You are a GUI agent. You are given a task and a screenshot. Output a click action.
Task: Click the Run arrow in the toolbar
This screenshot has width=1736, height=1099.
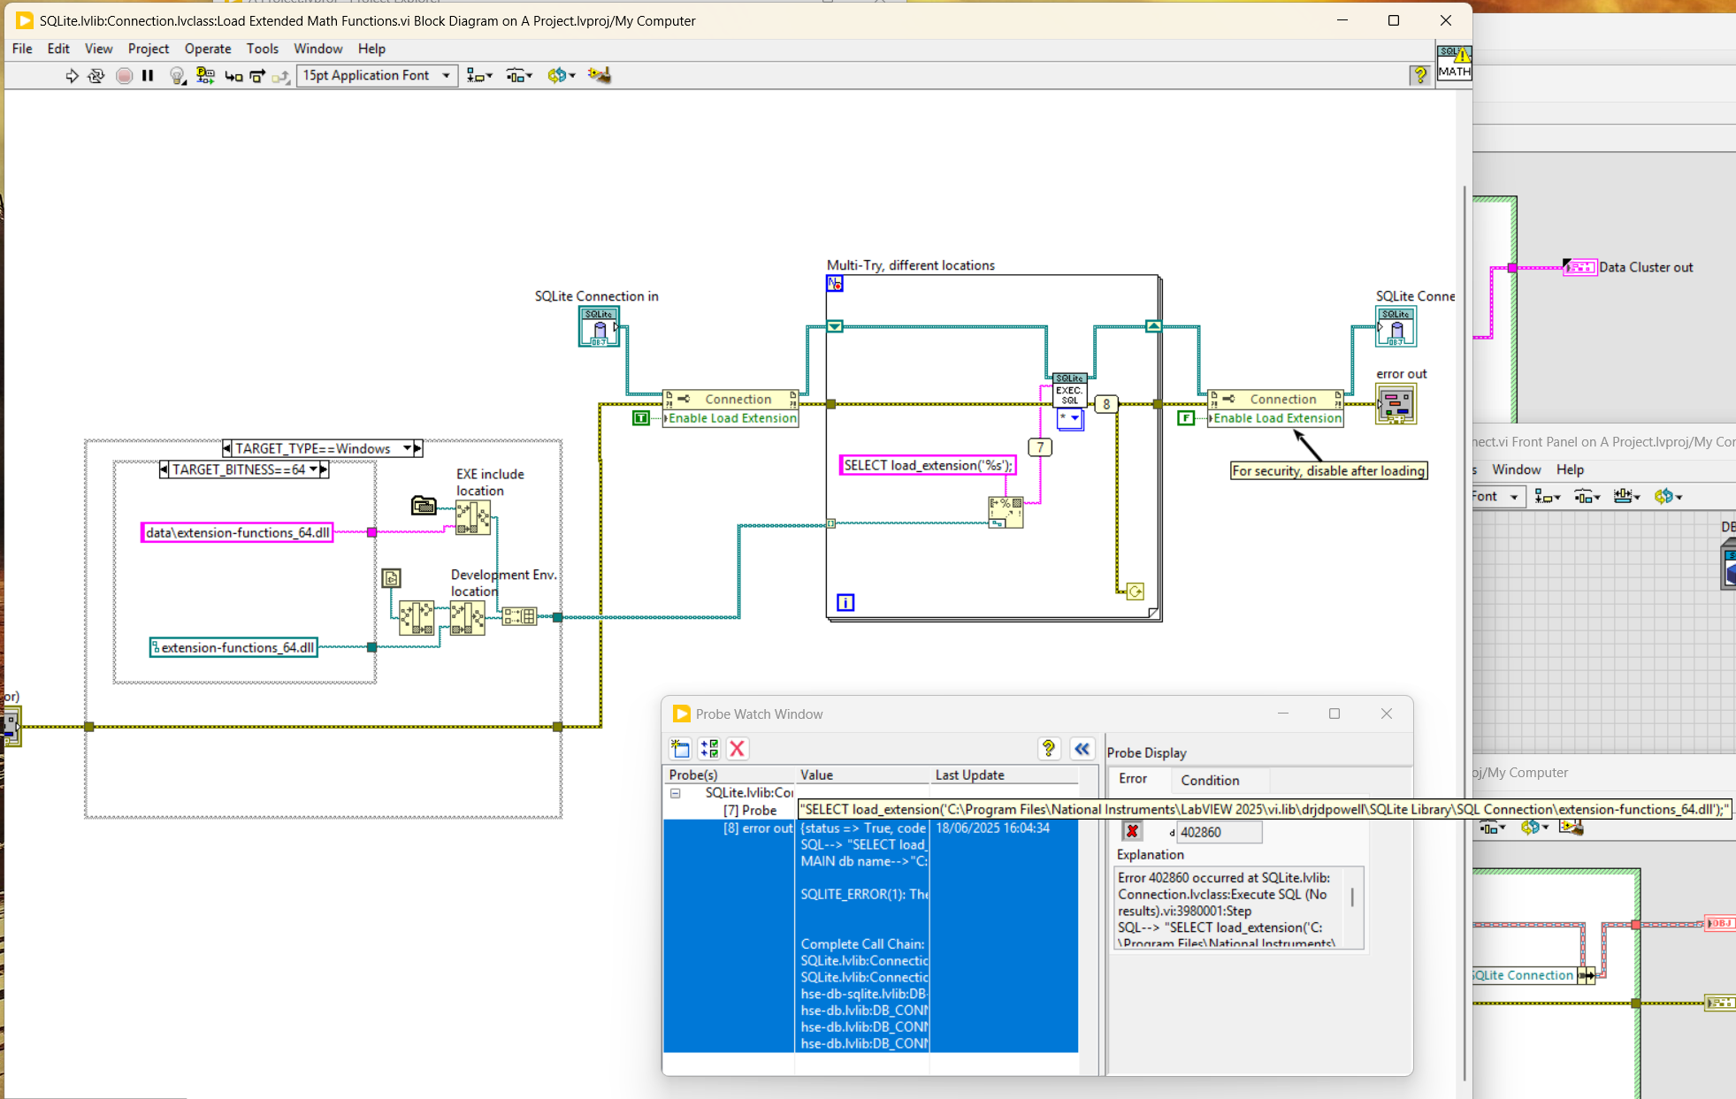[x=72, y=76]
